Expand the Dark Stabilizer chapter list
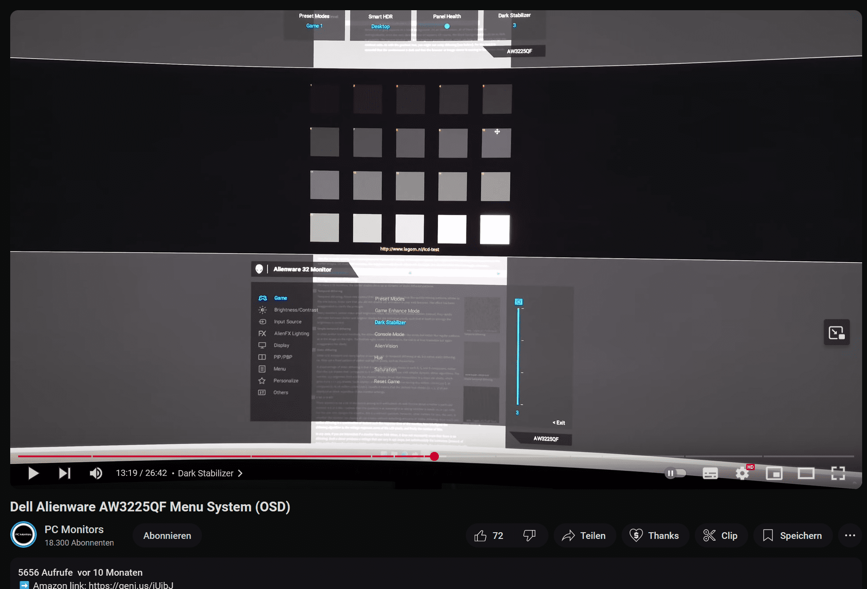 [210, 473]
